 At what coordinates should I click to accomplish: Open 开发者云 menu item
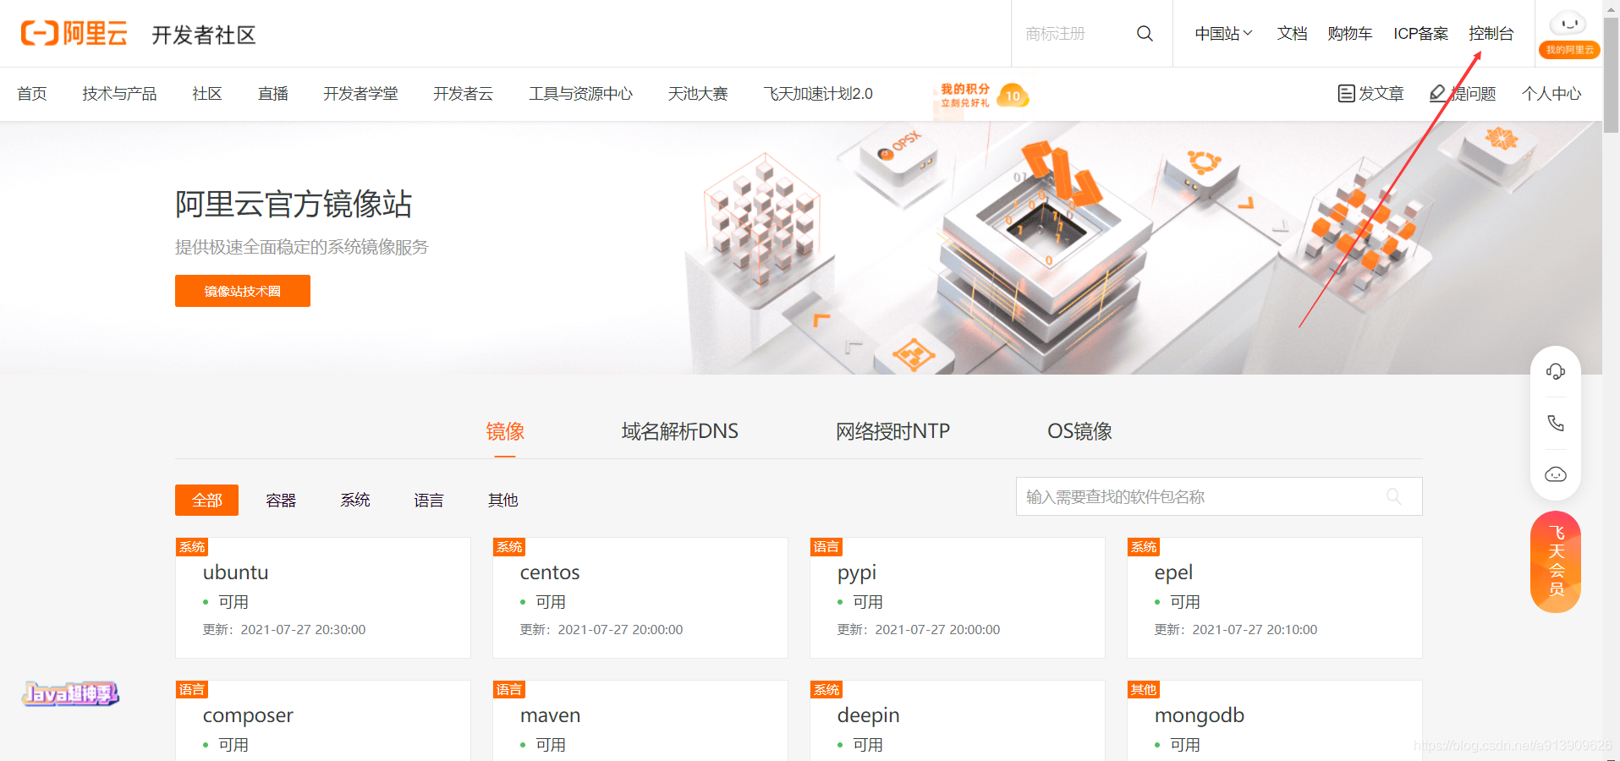(x=463, y=94)
